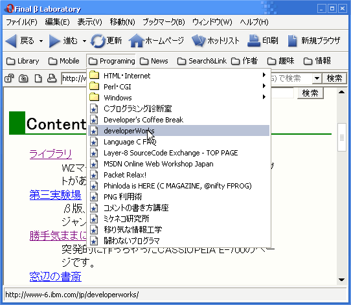
Task: Click the document mode page icon
Action: click(x=38, y=78)
